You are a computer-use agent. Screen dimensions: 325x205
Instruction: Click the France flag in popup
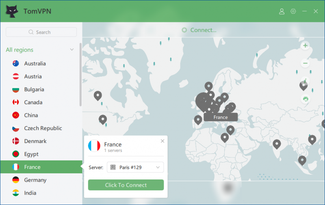pos(94,146)
